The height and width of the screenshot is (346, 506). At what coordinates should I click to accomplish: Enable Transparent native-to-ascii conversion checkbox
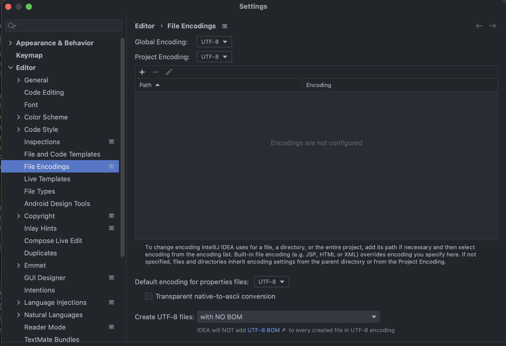tap(149, 296)
